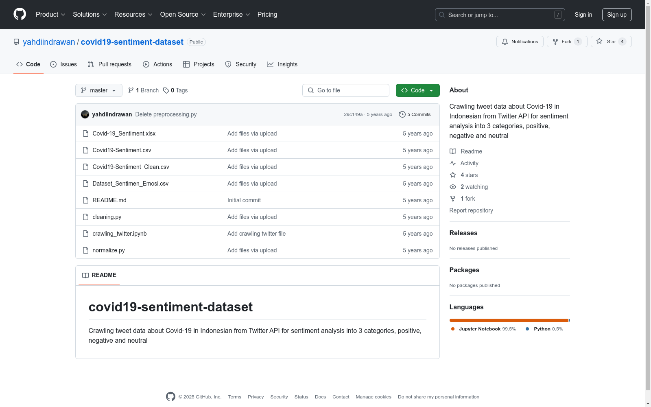The width and height of the screenshot is (651, 407).
Task: Click the file icon for Covid19-Sentiment.csv
Action: pos(85,150)
